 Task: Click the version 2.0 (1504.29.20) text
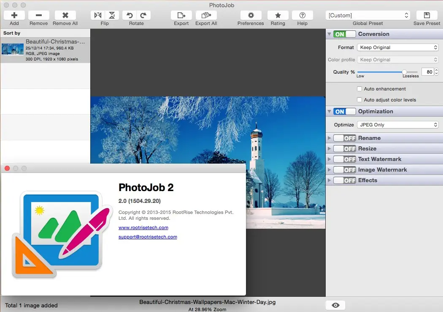click(x=140, y=201)
